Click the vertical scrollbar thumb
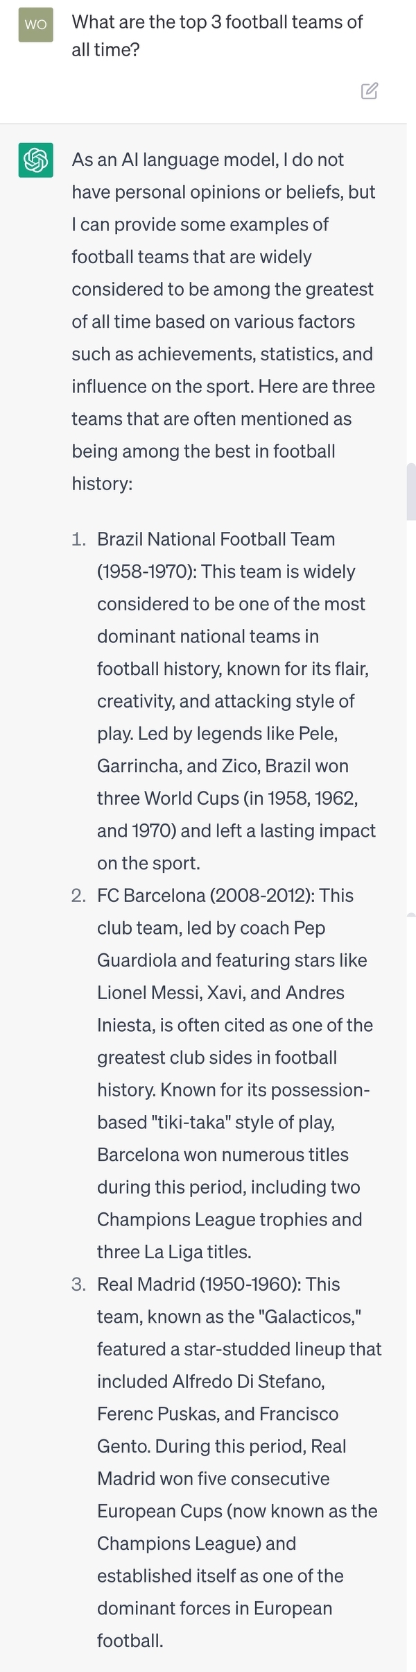Screen dimensions: 416x1672 (410, 491)
